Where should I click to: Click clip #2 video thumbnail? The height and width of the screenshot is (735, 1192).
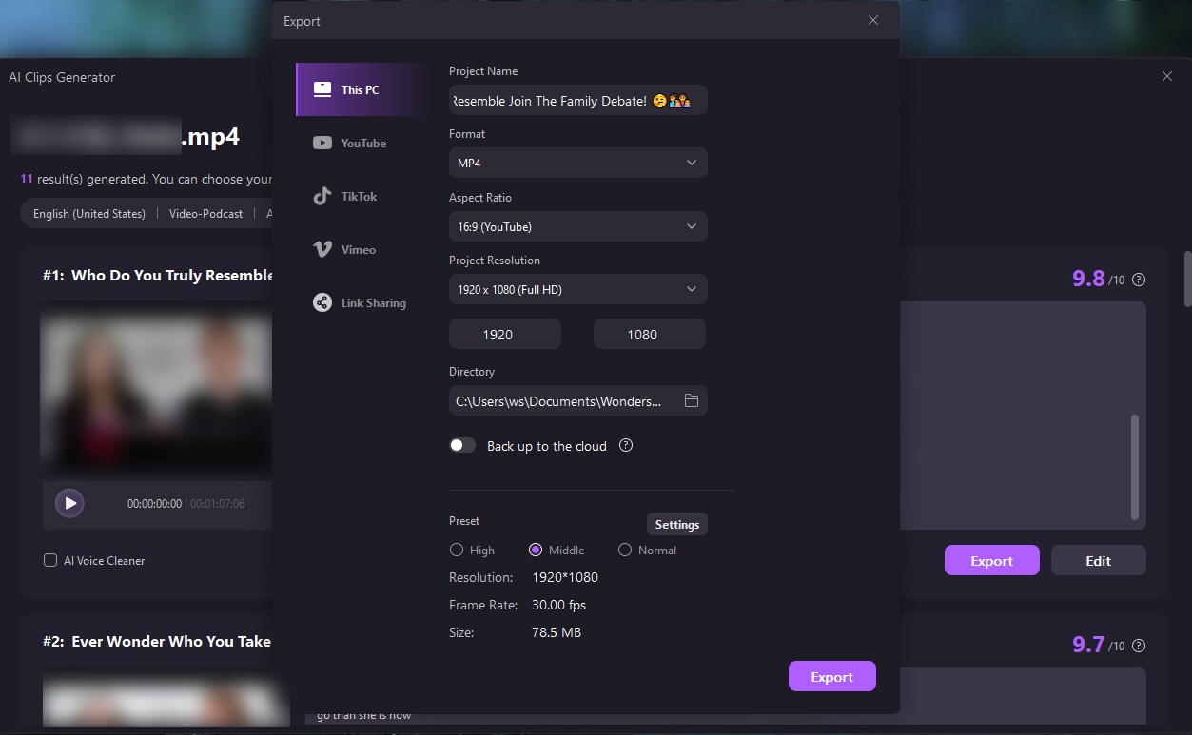166,699
